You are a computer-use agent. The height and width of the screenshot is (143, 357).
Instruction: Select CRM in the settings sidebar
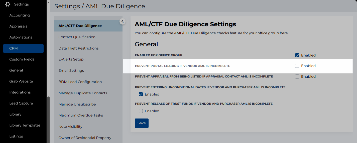23,48
